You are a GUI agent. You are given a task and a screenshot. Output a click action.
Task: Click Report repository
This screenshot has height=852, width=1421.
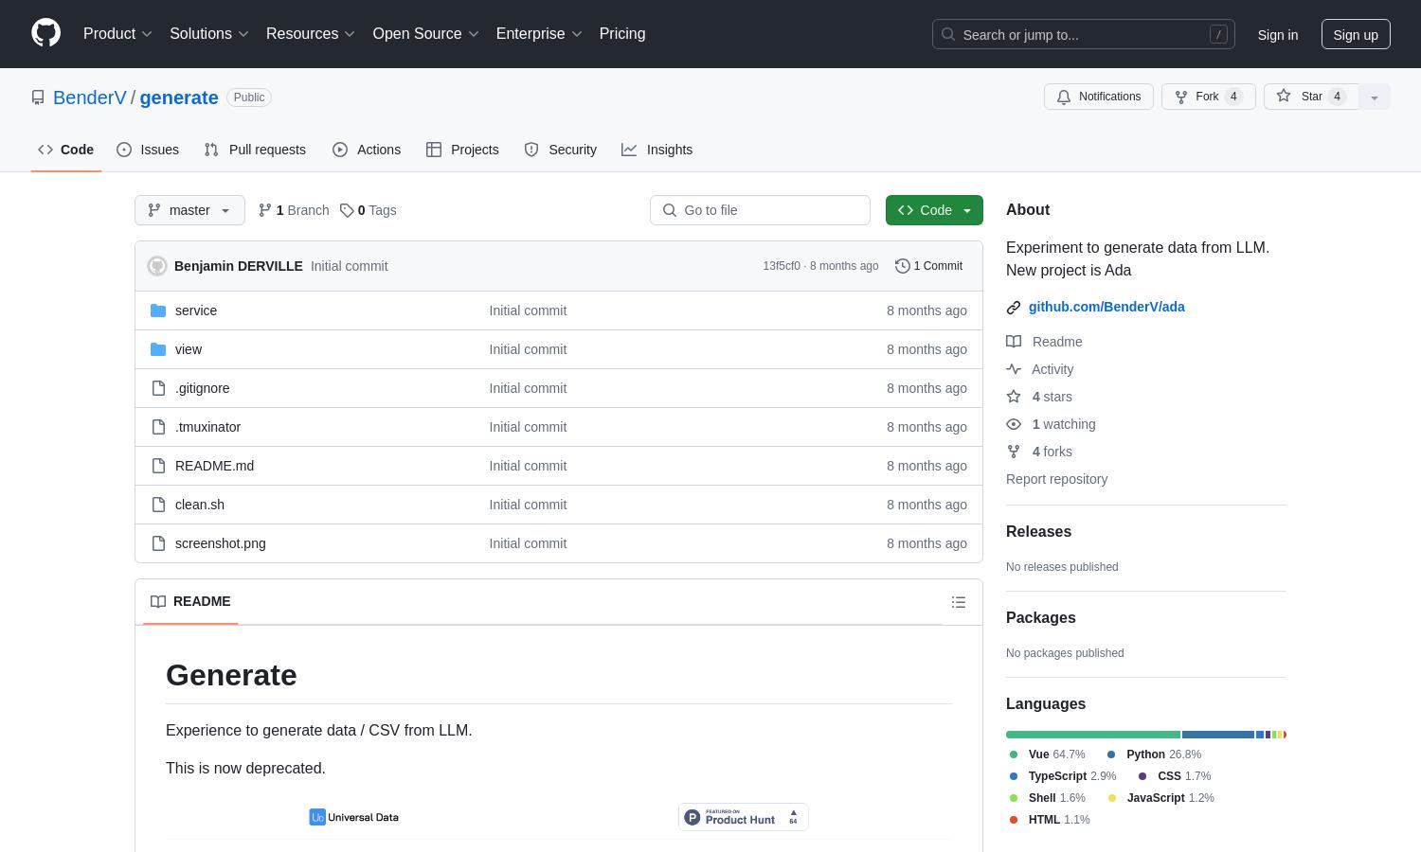point(1057,479)
